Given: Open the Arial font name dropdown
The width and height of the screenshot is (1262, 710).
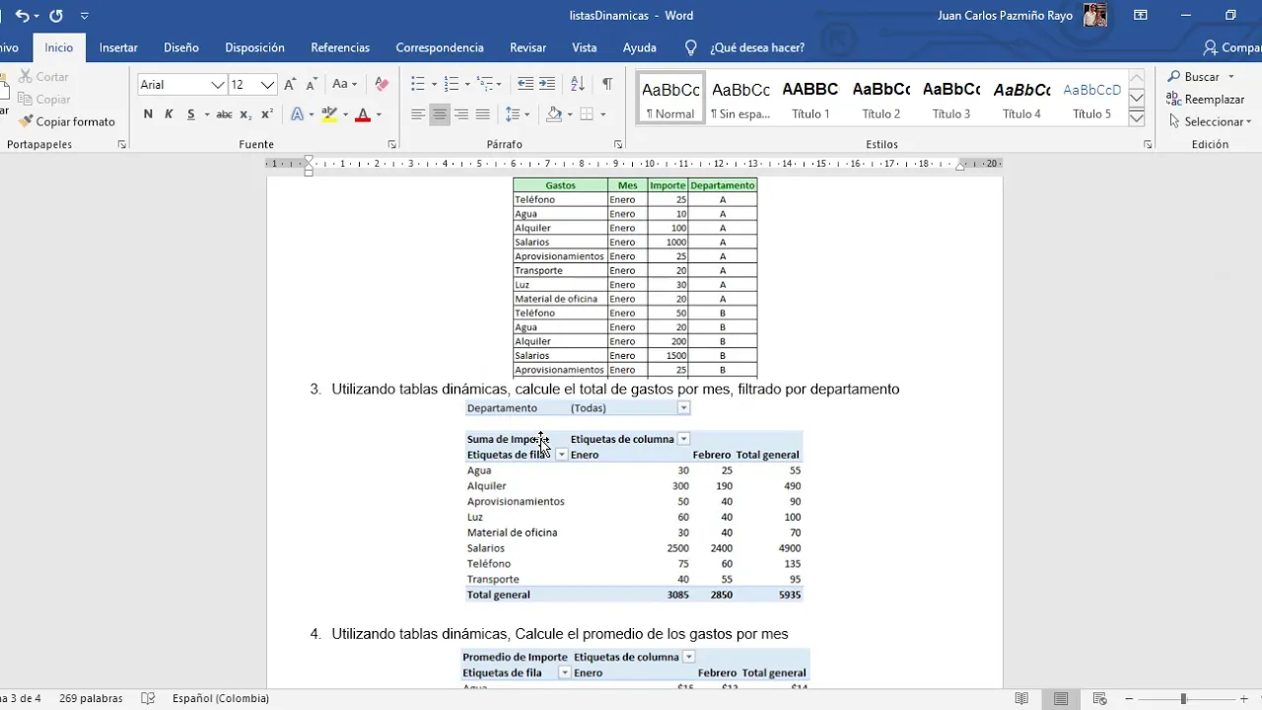Looking at the screenshot, I should (x=218, y=85).
